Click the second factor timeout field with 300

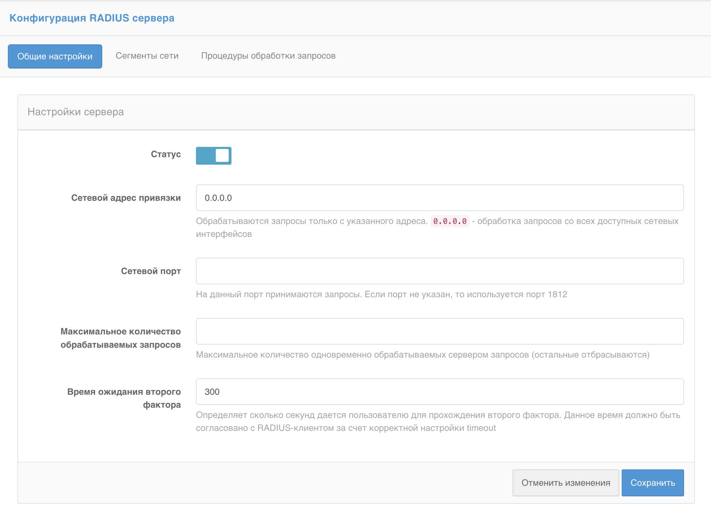[440, 392]
